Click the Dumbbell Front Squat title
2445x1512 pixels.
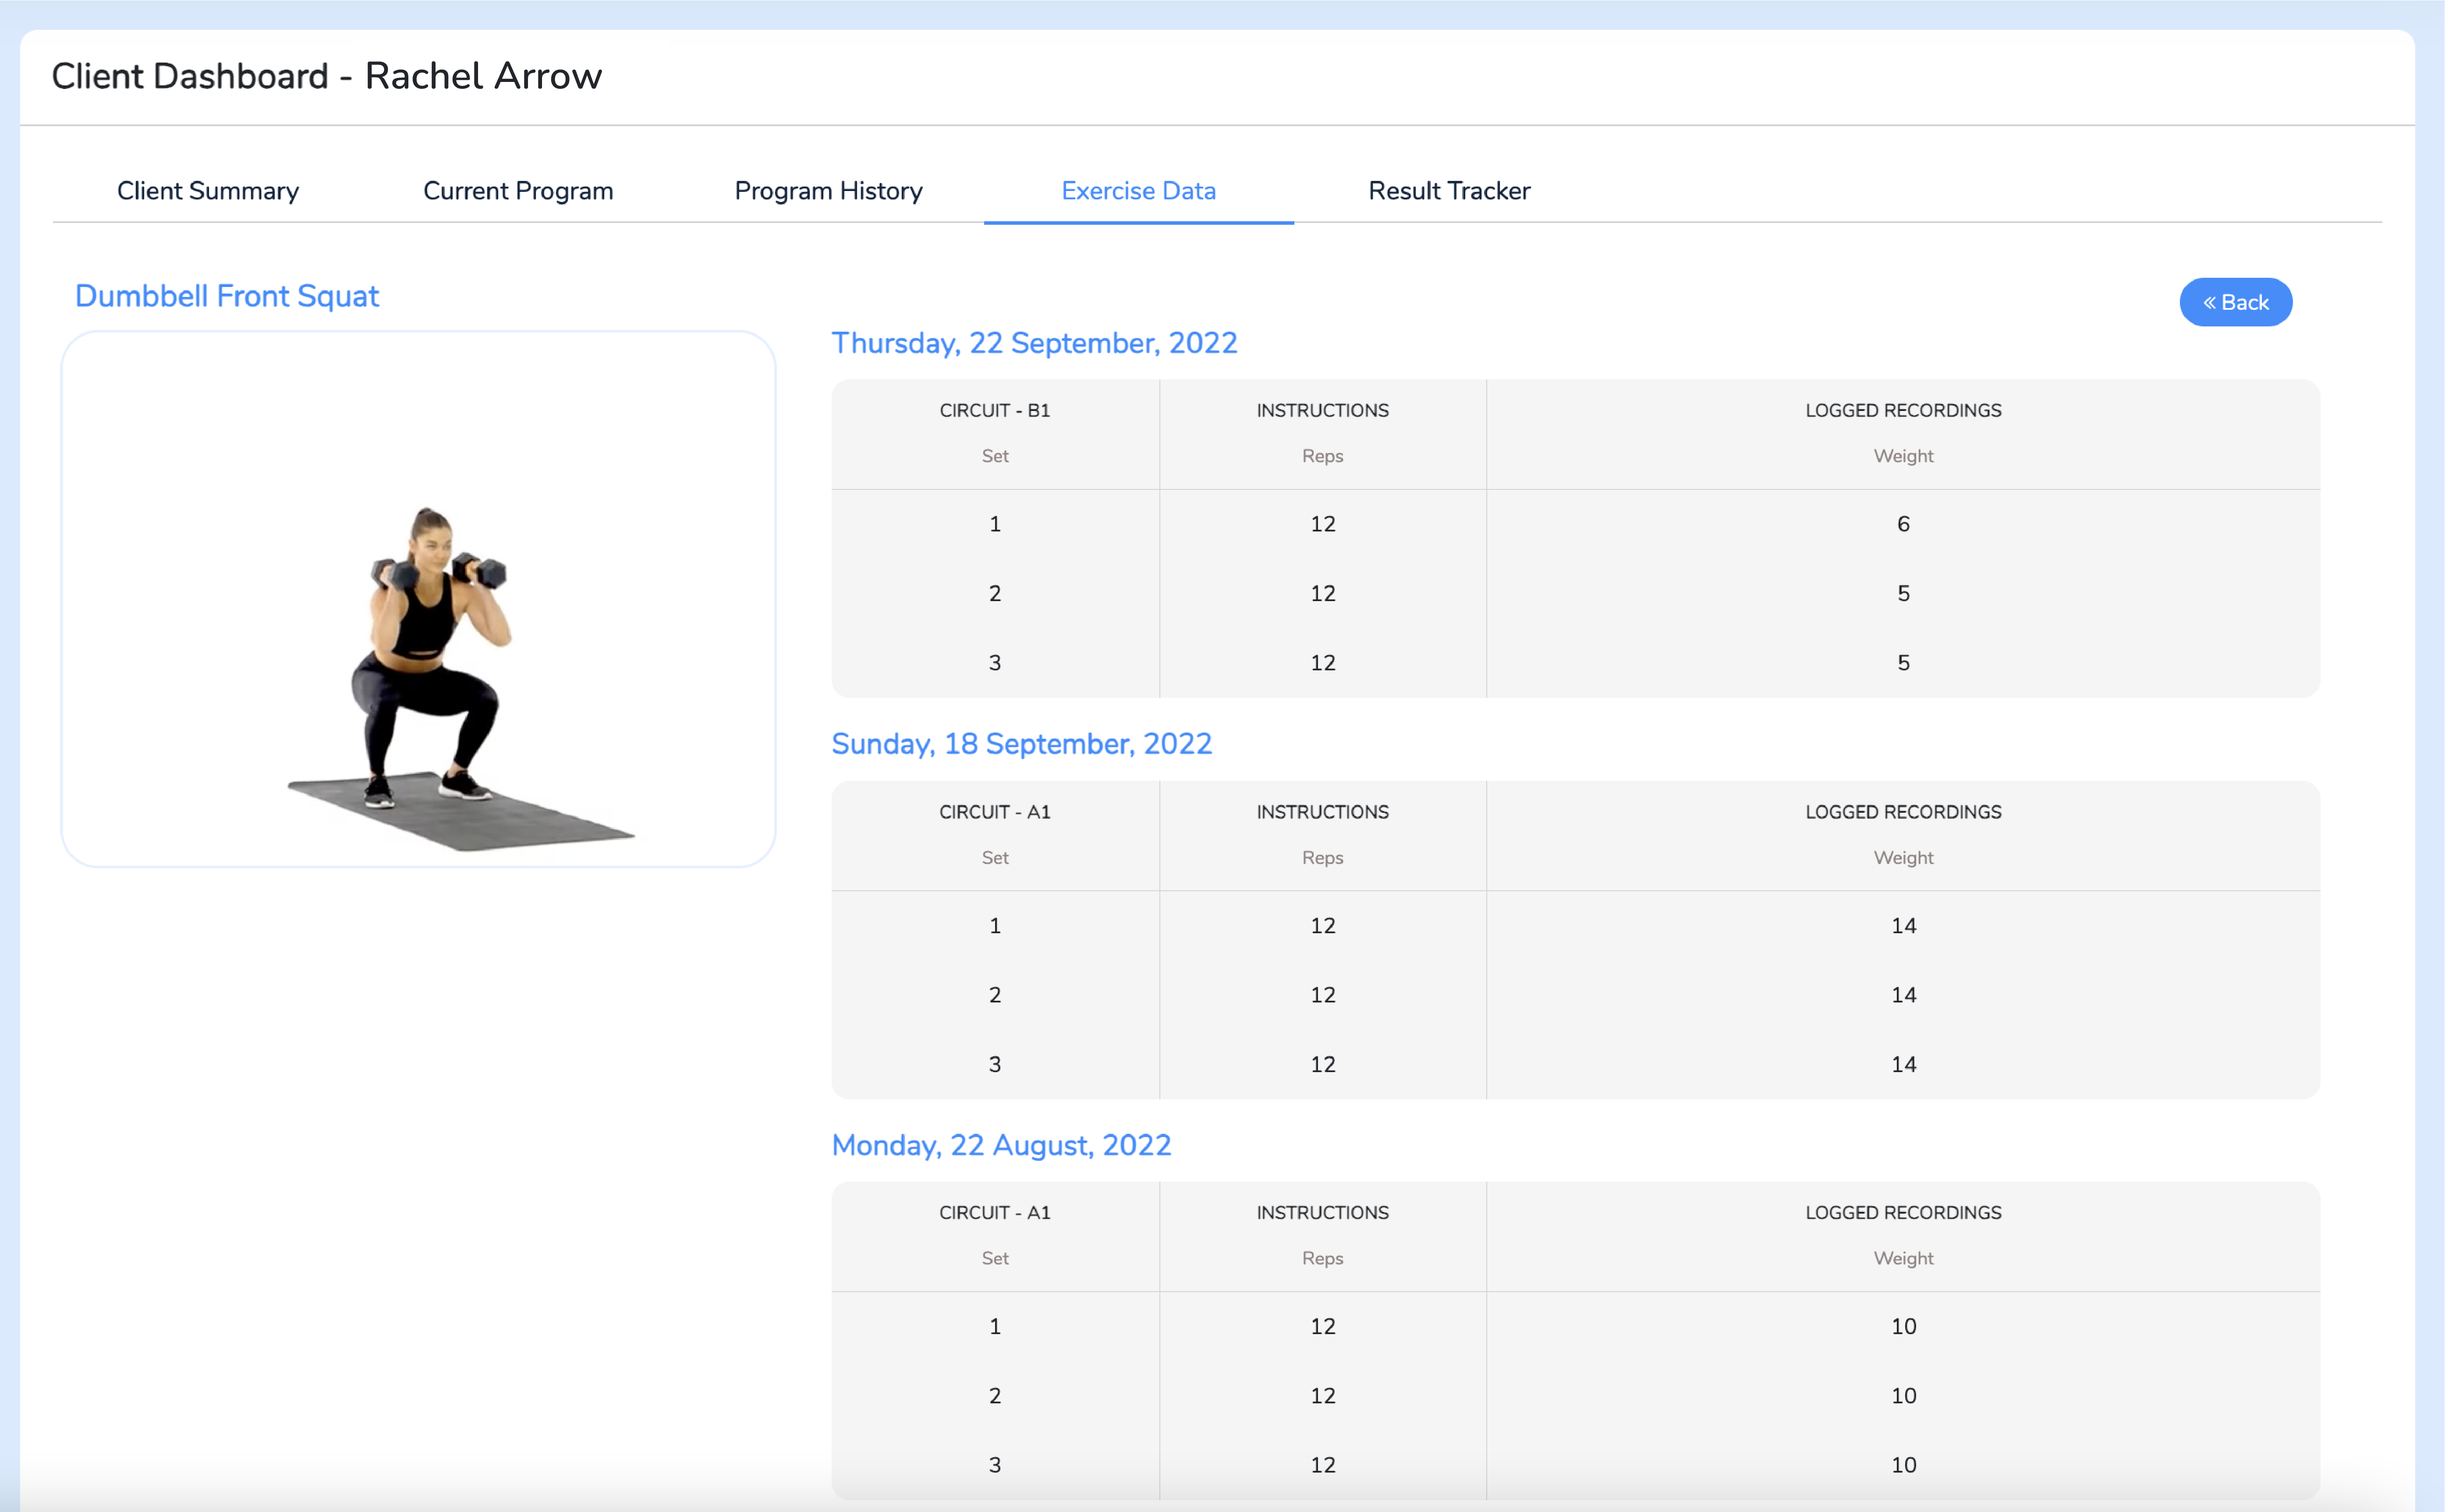point(227,296)
